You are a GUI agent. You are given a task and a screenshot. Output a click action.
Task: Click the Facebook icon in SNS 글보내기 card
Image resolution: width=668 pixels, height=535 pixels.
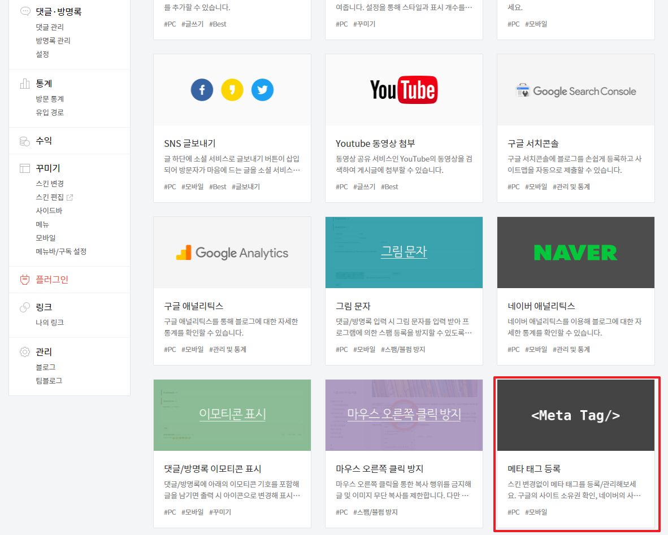pyautogui.click(x=202, y=90)
